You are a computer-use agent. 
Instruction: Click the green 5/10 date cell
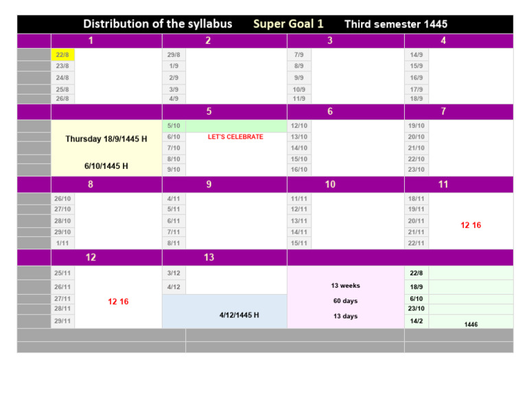click(x=174, y=126)
